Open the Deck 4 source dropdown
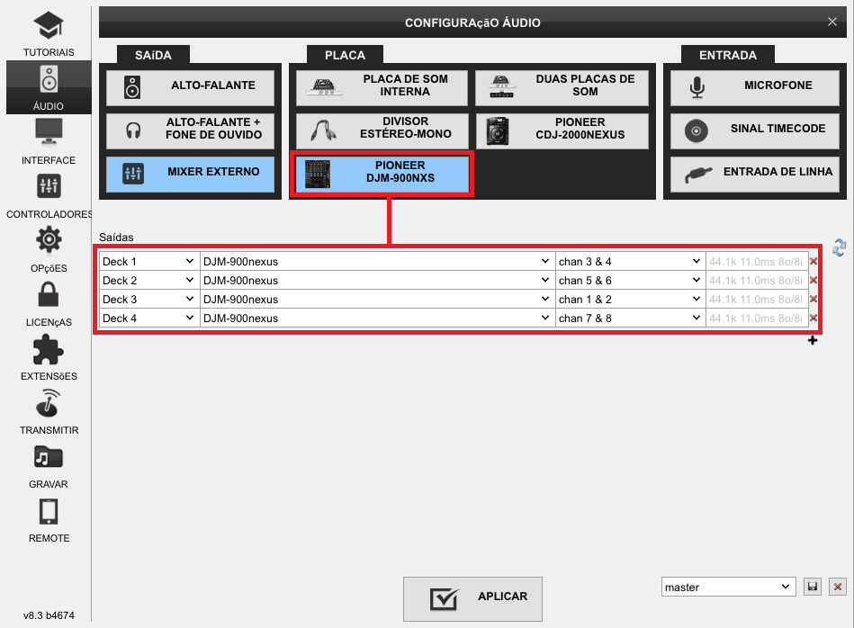Viewport: 854px width, 628px height. (149, 318)
